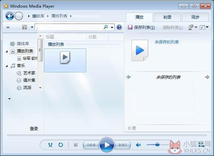Image resolution: width=214 pixels, height=156 pixels.
Task: Click next list right arrow
Action: (x=207, y=77)
